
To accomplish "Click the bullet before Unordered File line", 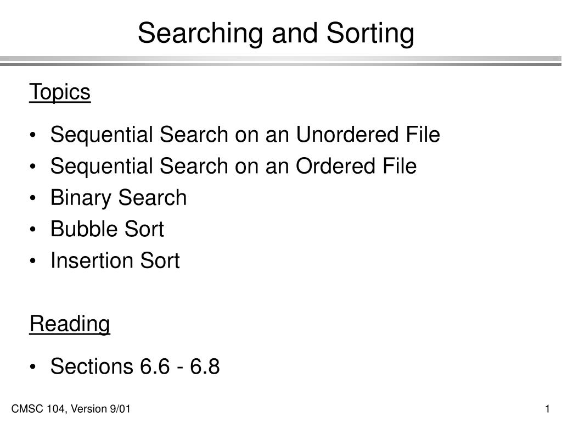I will click(x=33, y=135).
